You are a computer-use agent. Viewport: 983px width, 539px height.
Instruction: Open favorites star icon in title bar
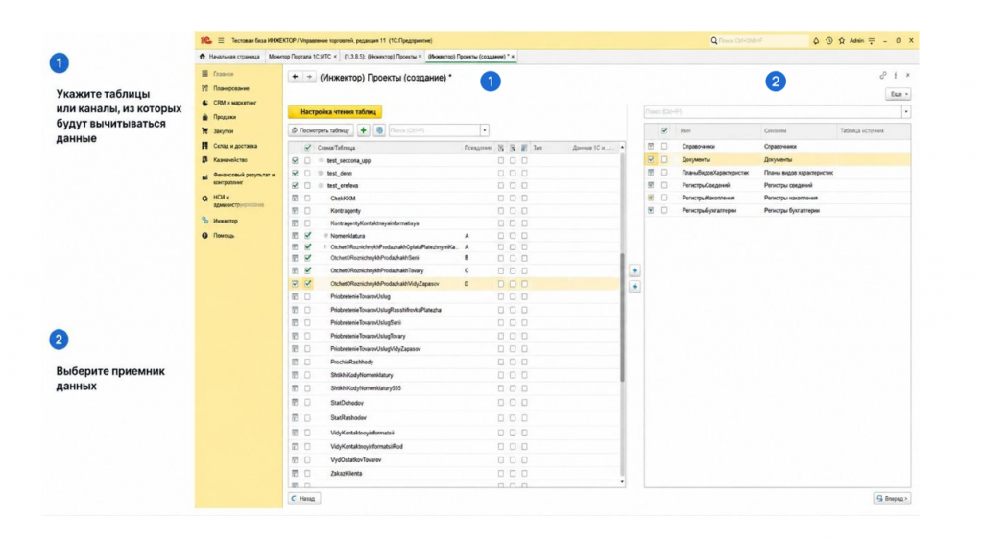click(x=842, y=40)
